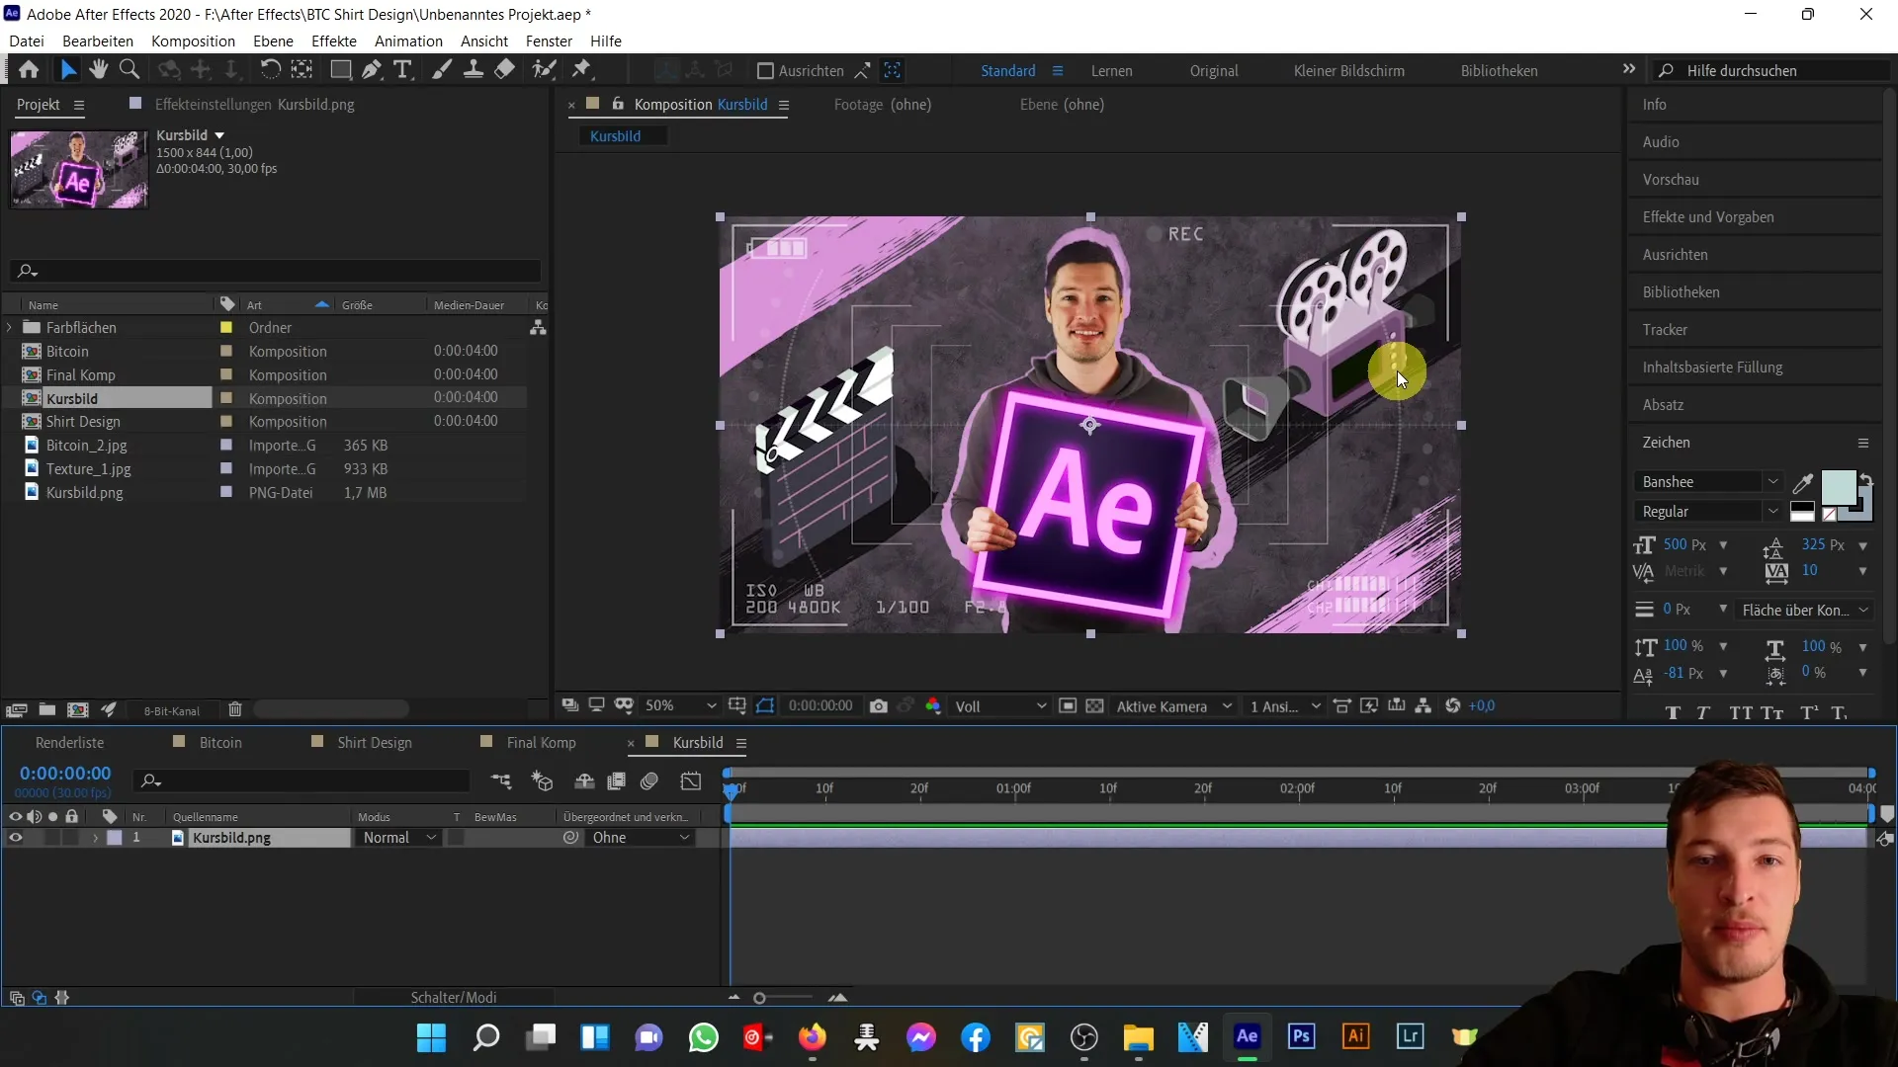
Task: Switch to Final Komp tab
Action: click(543, 743)
